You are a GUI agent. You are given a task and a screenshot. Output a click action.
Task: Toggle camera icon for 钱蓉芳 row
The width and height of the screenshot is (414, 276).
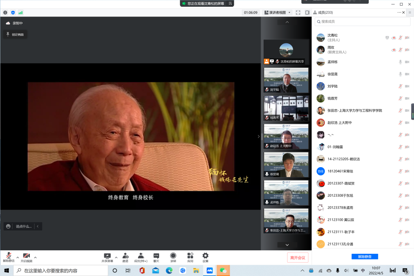(x=407, y=99)
